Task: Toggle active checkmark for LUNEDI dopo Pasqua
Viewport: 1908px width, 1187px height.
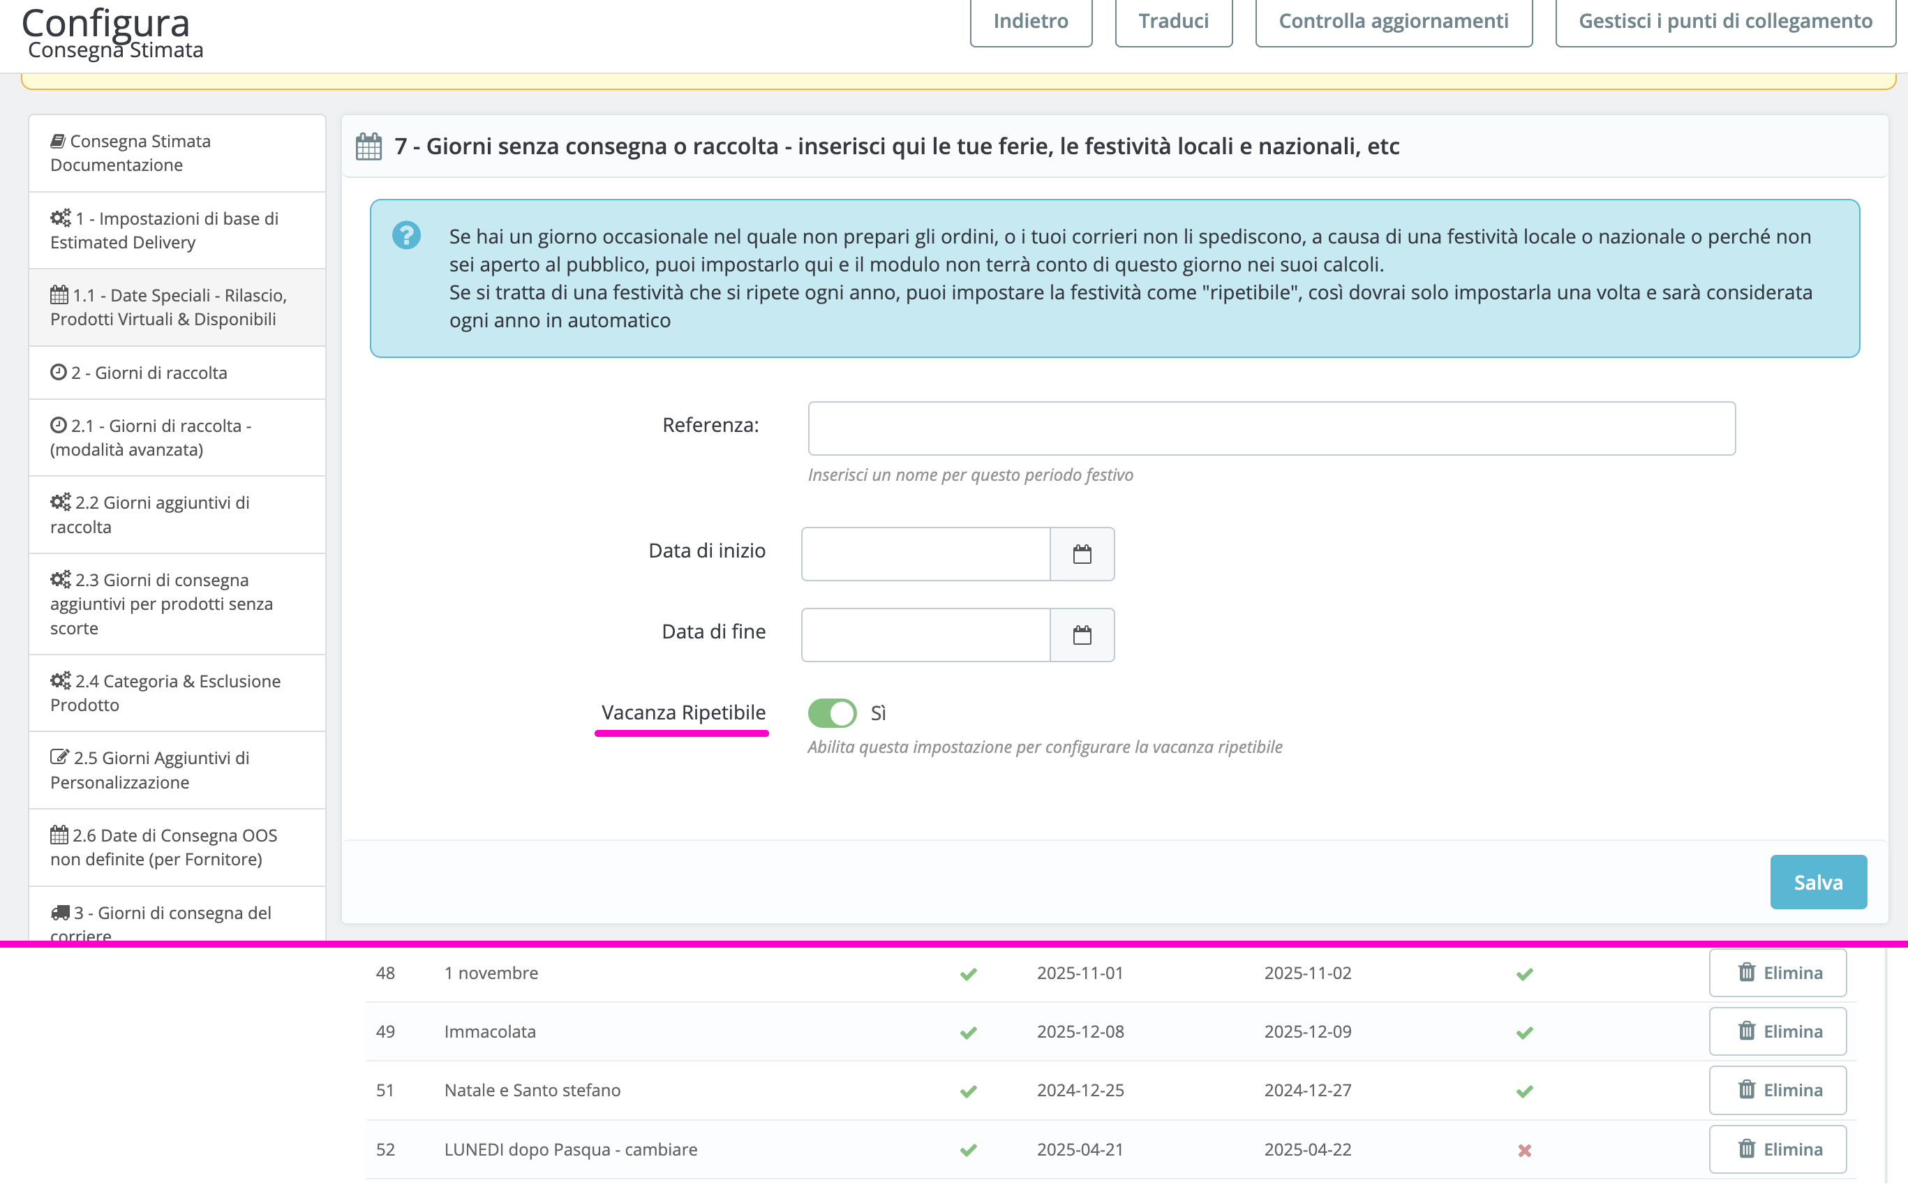Action: point(969,1150)
